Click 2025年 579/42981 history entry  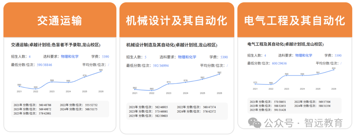[32, 113]
